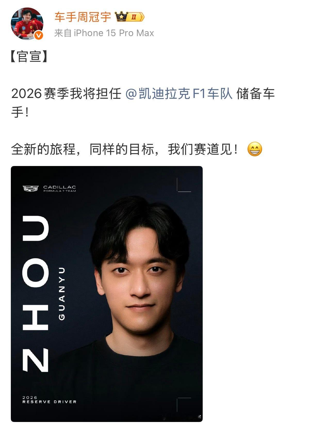Screen dimensions: 311x431
Task: Click the 【官宣】 heading text
Action: pos(29,56)
